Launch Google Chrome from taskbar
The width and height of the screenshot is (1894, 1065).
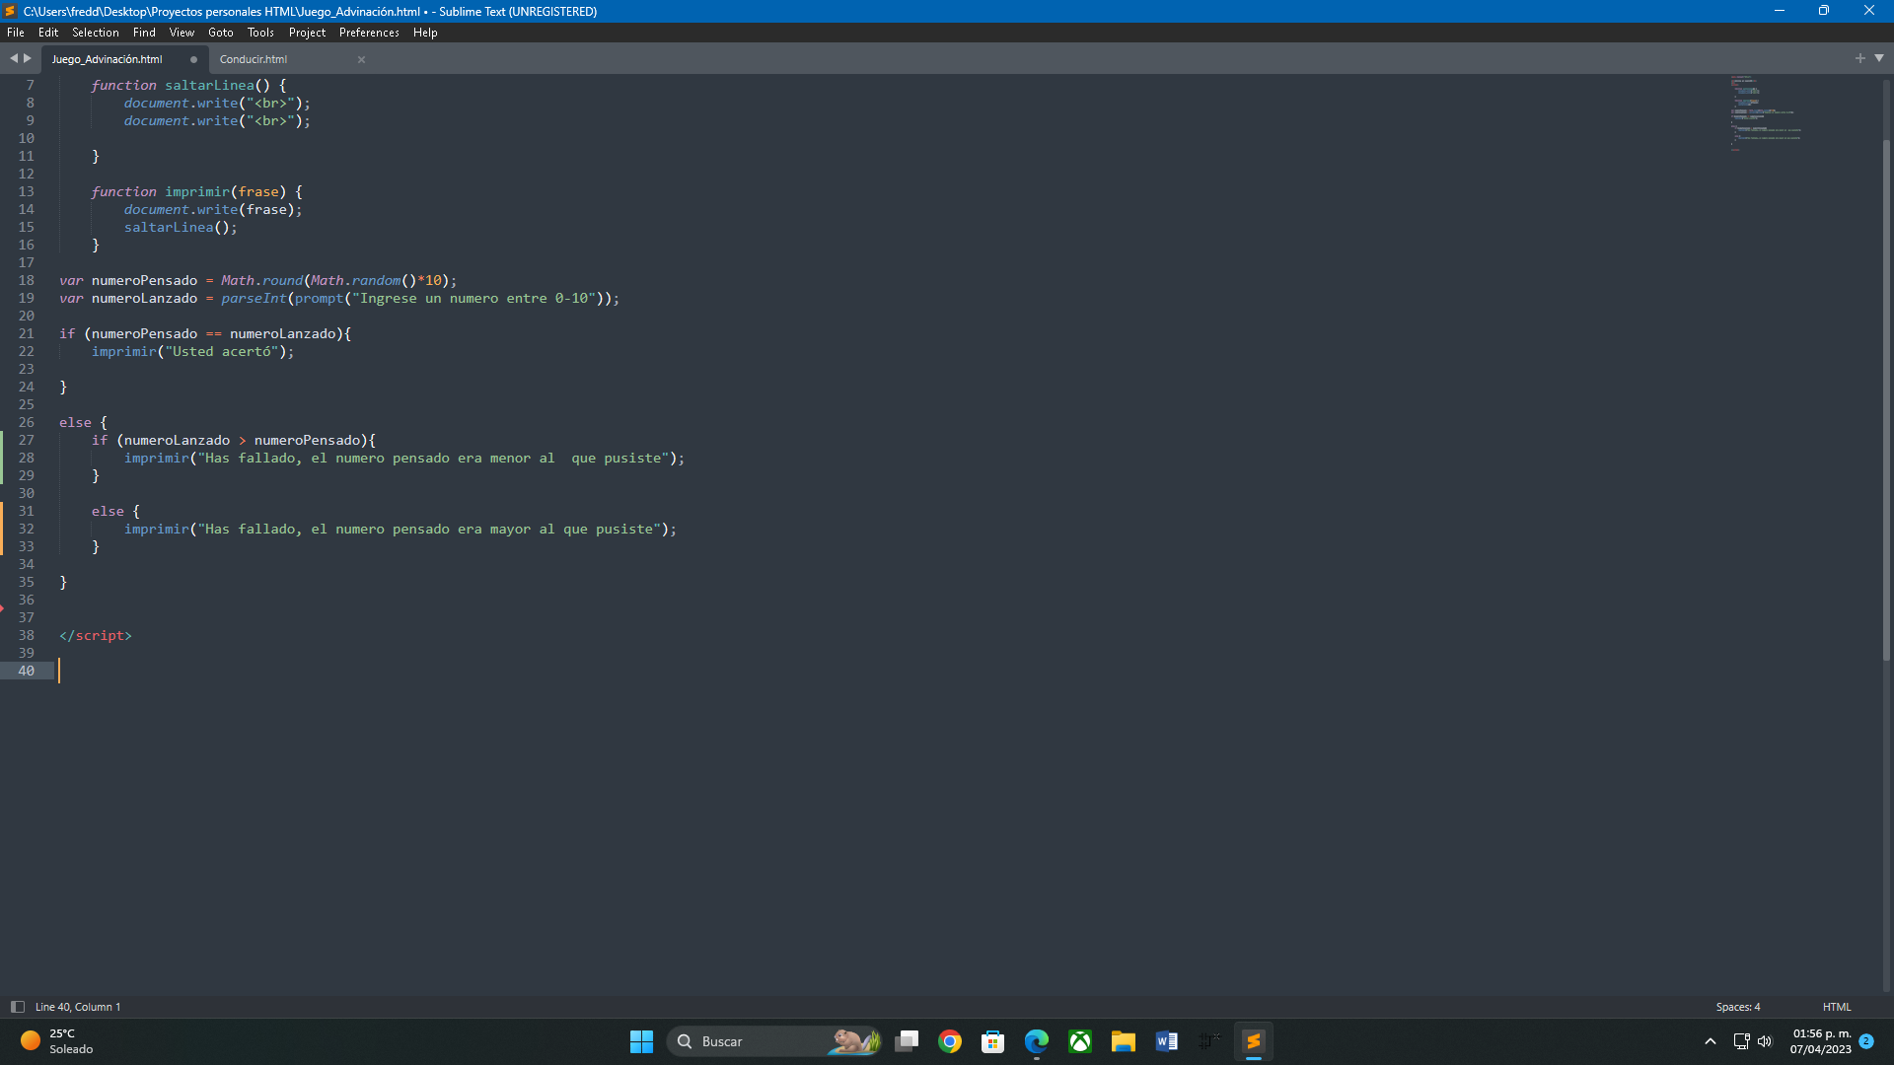pos(950,1041)
